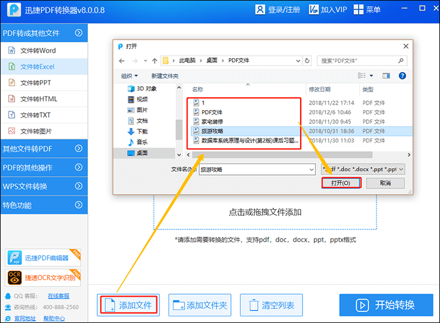Select 视频 in navigation pane
440x323 pixels.
[137, 100]
